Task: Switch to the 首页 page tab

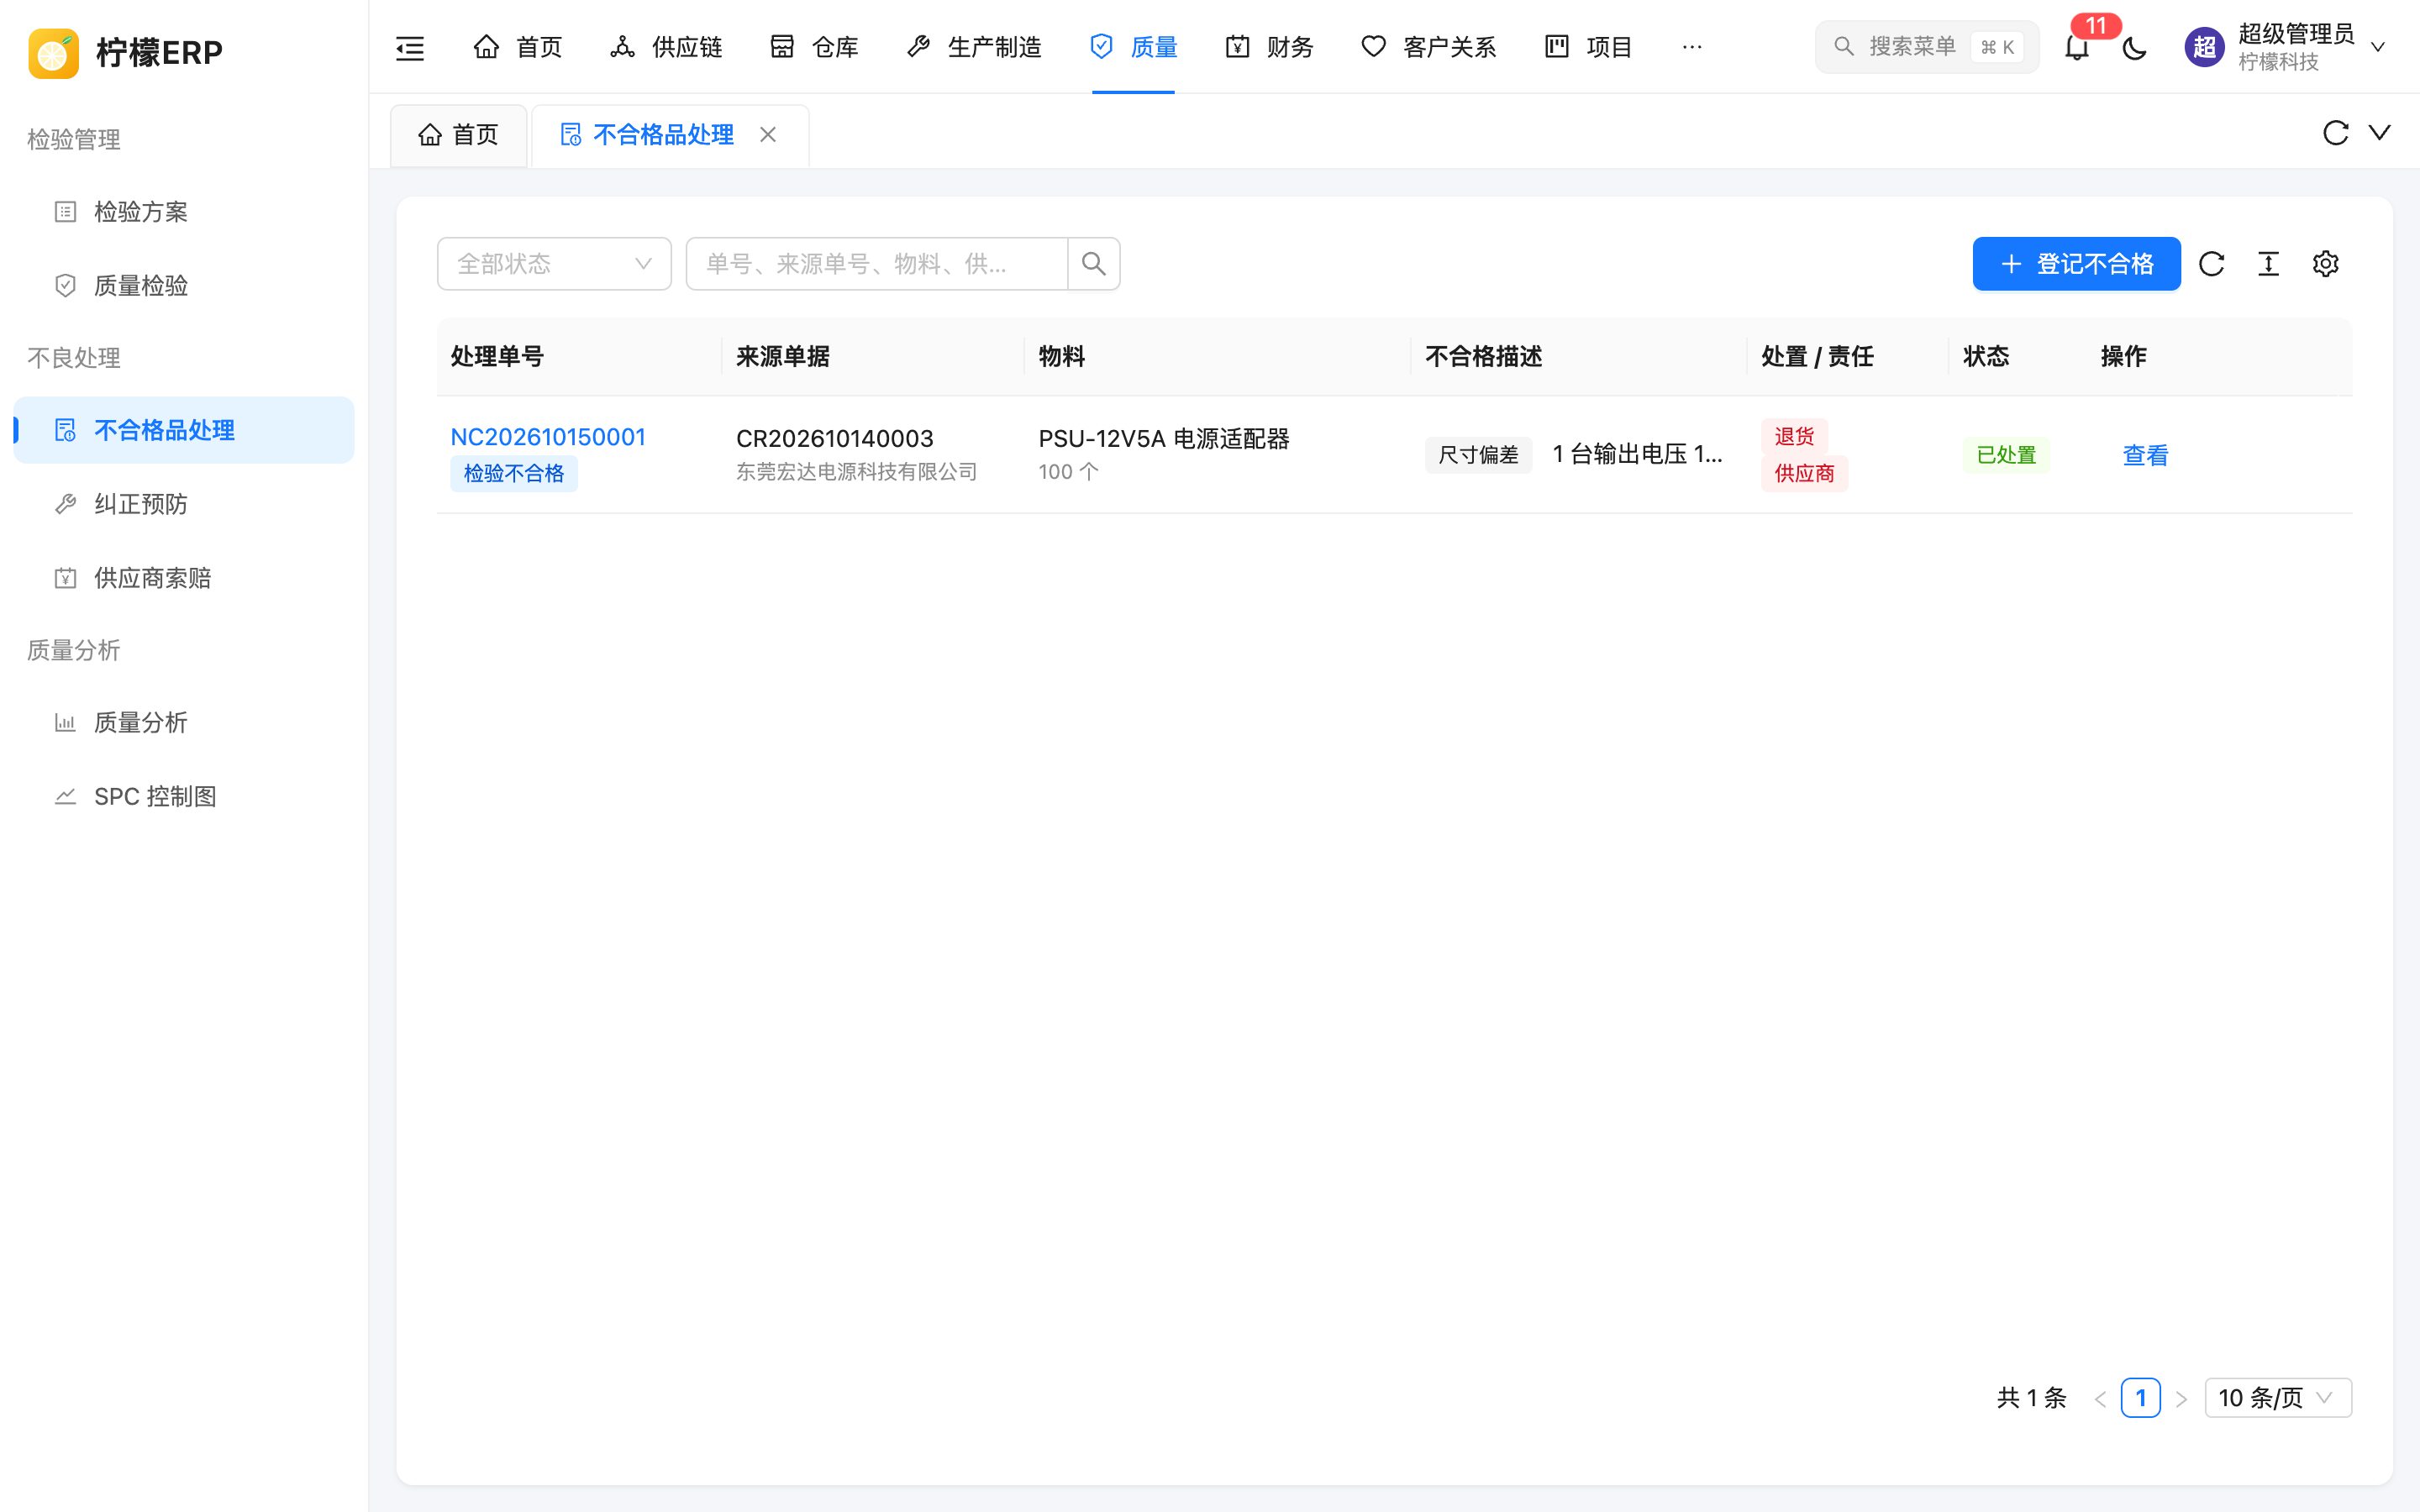Action: click(x=458, y=135)
